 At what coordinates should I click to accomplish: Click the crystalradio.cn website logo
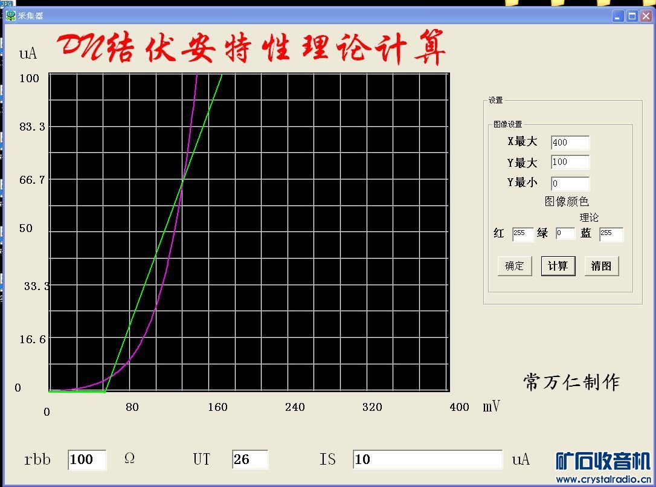pos(603,467)
